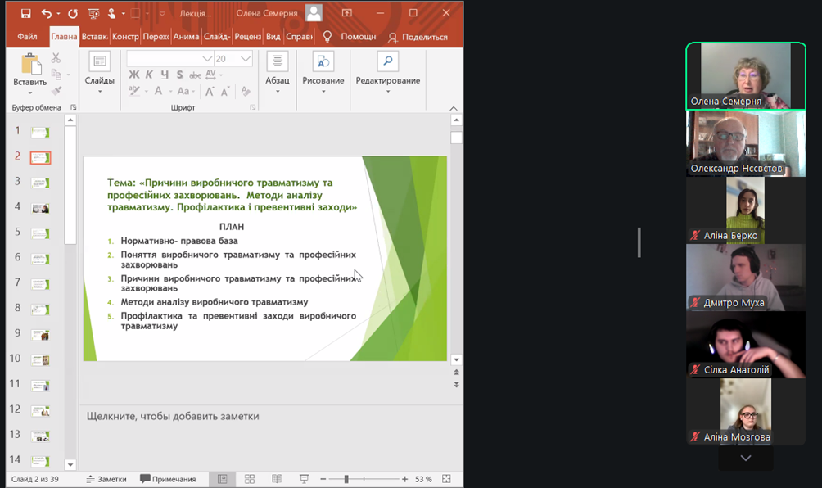This screenshot has height=488, width=822.
Task: Open Reading view from the status bar
Action: pos(277,479)
